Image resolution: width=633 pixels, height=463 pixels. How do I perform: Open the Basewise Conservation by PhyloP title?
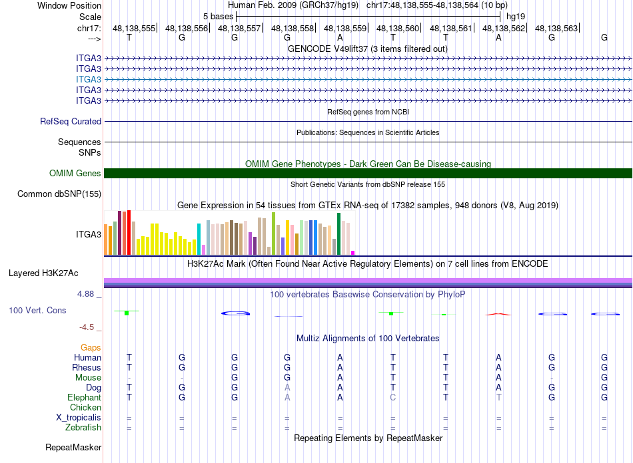pyautogui.click(x=368, y=295)
